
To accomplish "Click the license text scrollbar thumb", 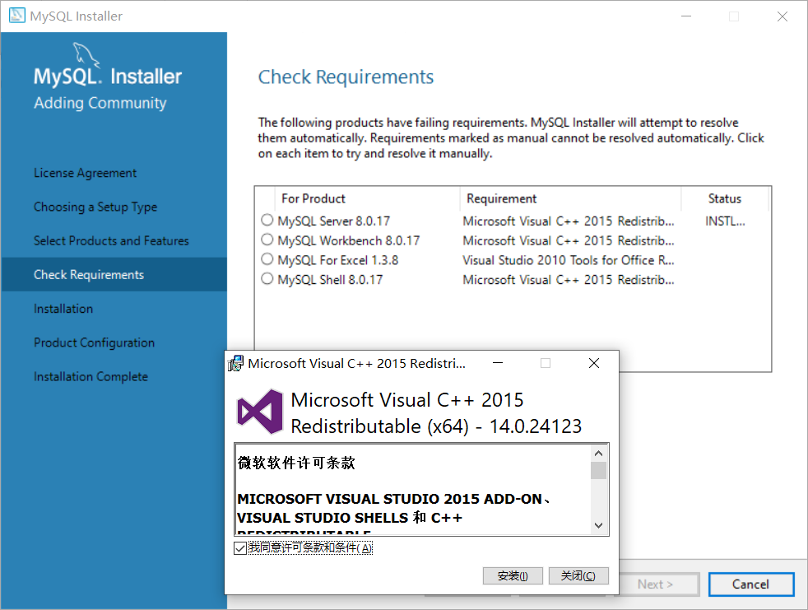I will tap(598, 471).
